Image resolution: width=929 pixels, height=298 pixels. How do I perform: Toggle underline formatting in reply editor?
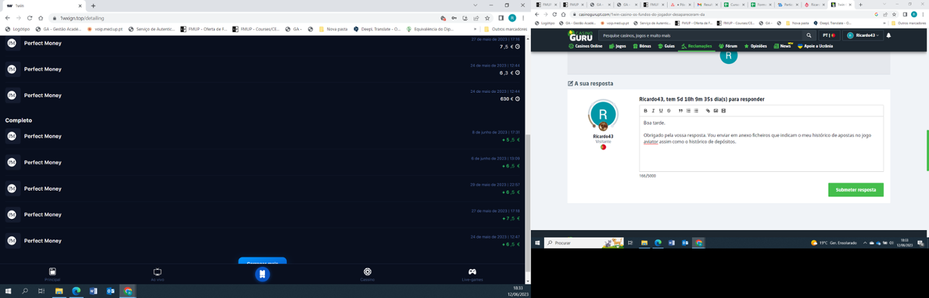click(661, 111)
